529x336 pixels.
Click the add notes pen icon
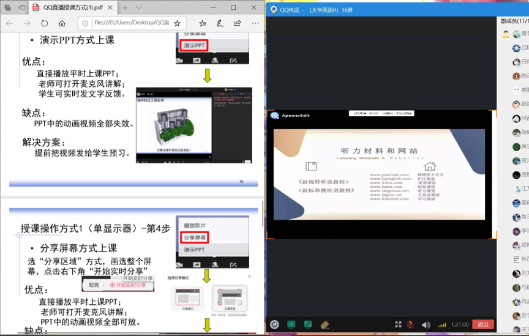tap(219, 23)
